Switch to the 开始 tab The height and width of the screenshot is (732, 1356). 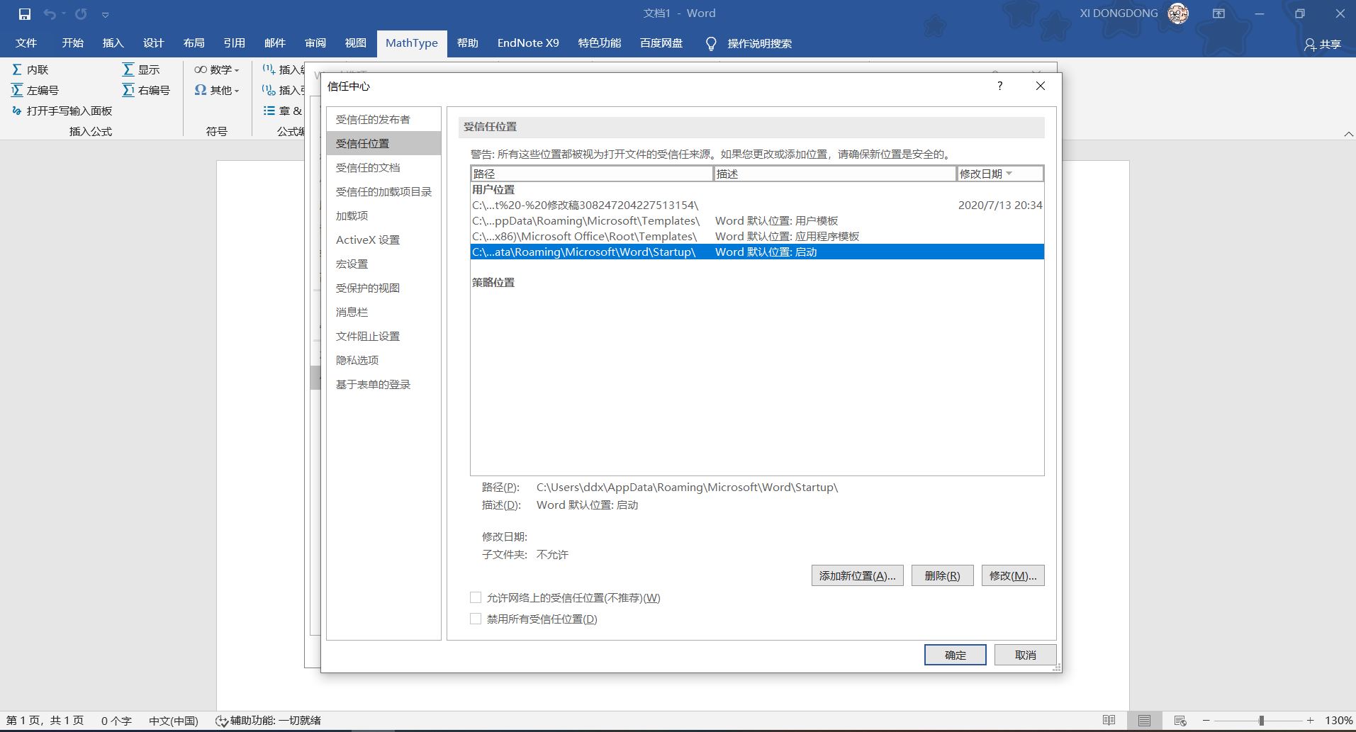tap(72, 43)
